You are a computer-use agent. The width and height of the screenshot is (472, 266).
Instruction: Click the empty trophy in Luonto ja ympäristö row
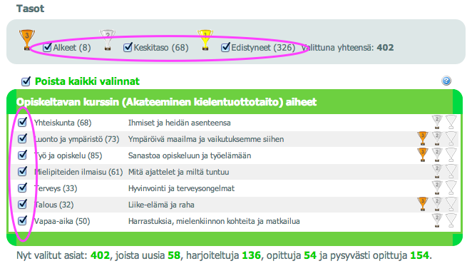(451, 138)
